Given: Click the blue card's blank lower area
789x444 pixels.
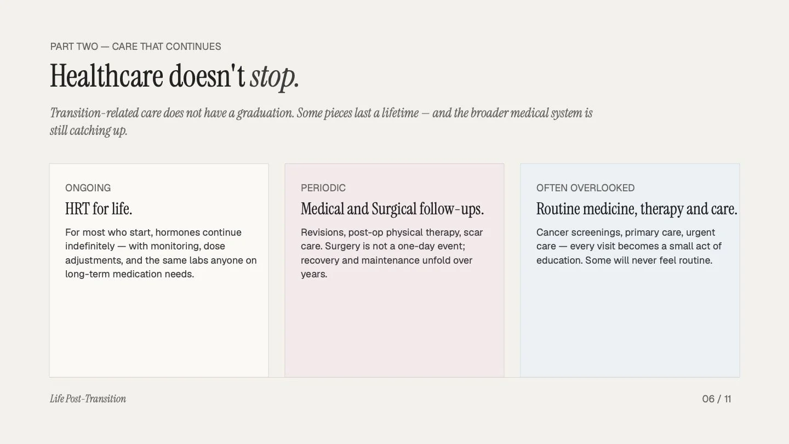Looking at the screenshot, I should click(630, 323).
